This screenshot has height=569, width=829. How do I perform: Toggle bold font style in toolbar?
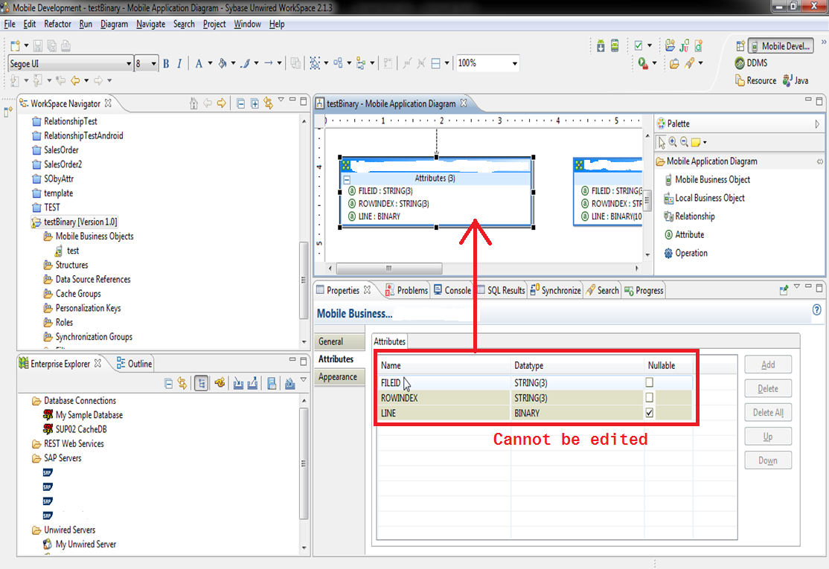[166, 64]
